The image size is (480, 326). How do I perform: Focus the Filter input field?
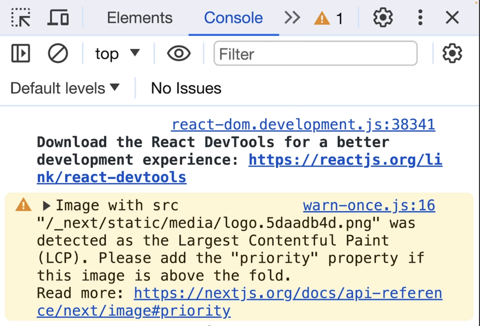315,53
